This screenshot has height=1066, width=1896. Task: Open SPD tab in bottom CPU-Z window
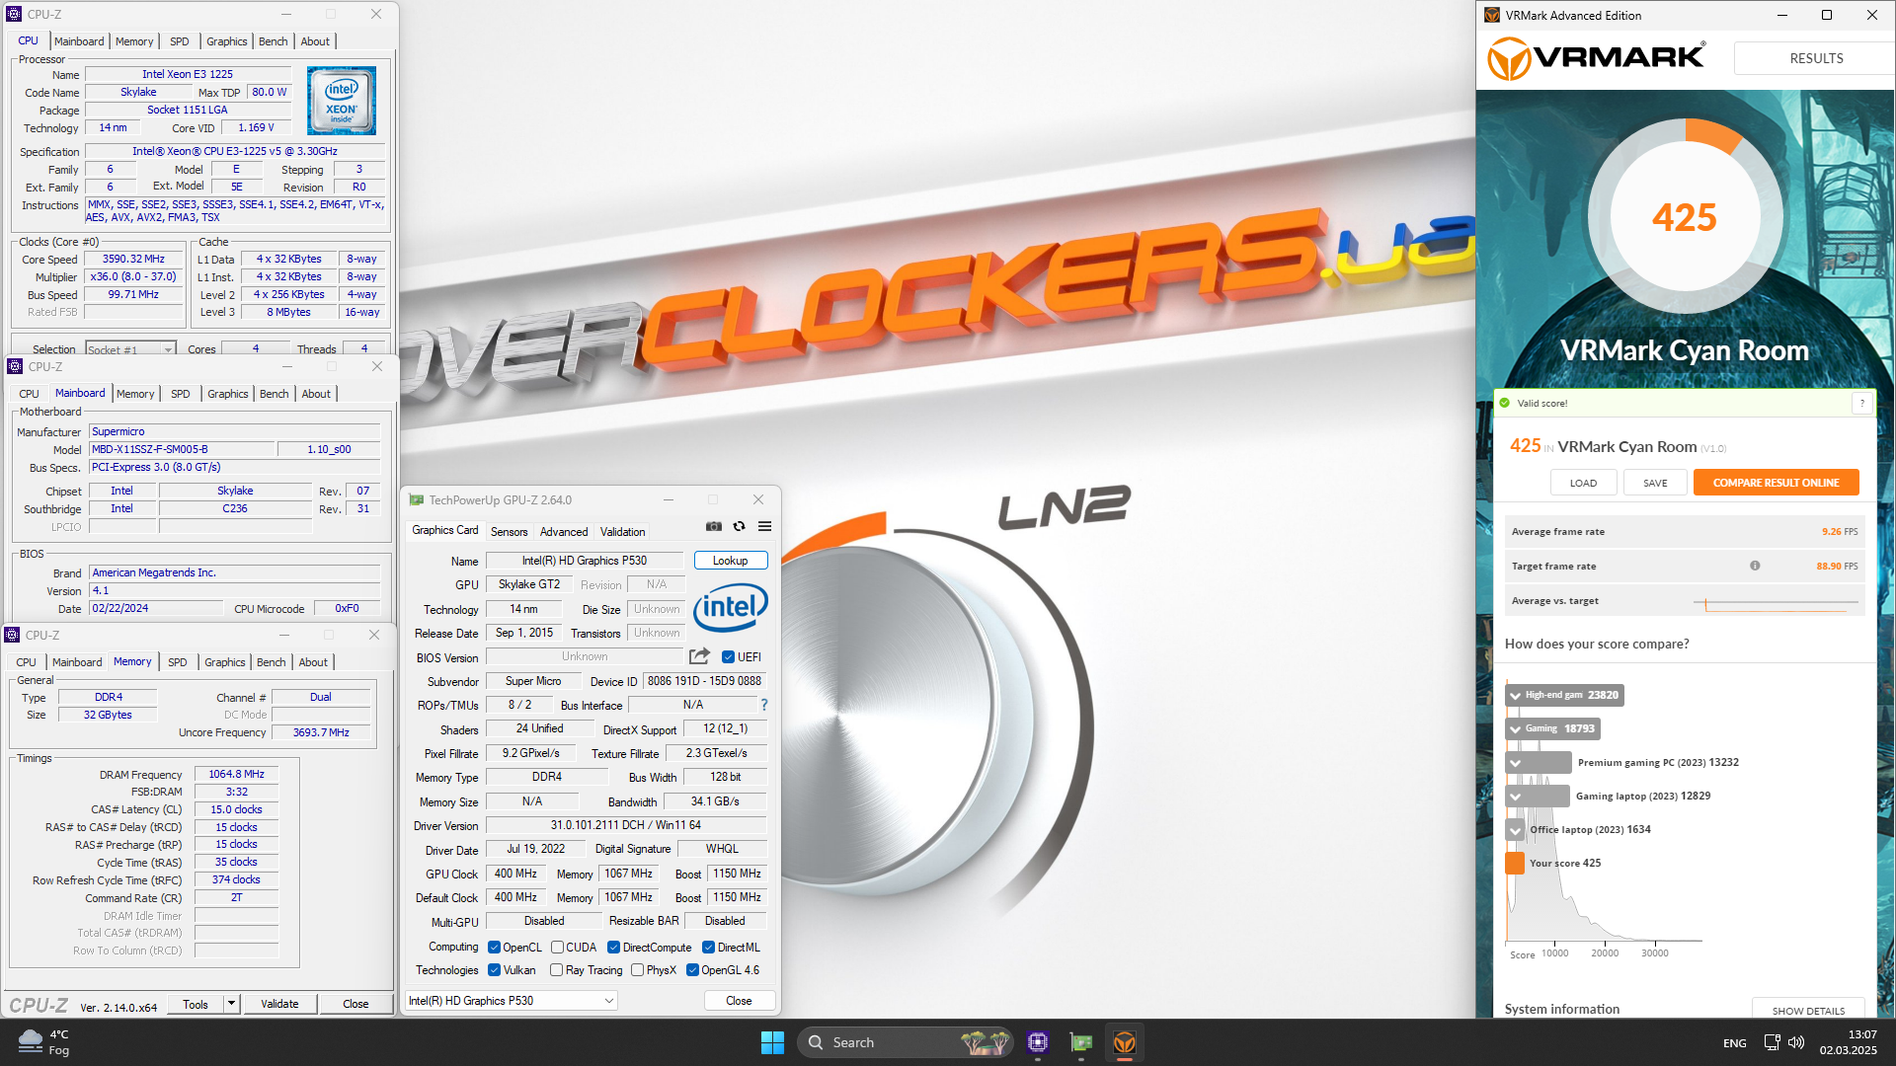[x=178, y=662]
